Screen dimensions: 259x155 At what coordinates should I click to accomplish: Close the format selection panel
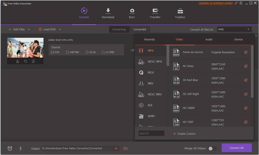click(256, 36)
